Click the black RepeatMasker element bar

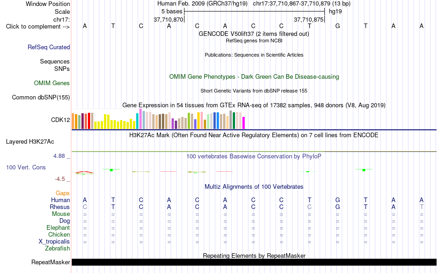[254, 262]
